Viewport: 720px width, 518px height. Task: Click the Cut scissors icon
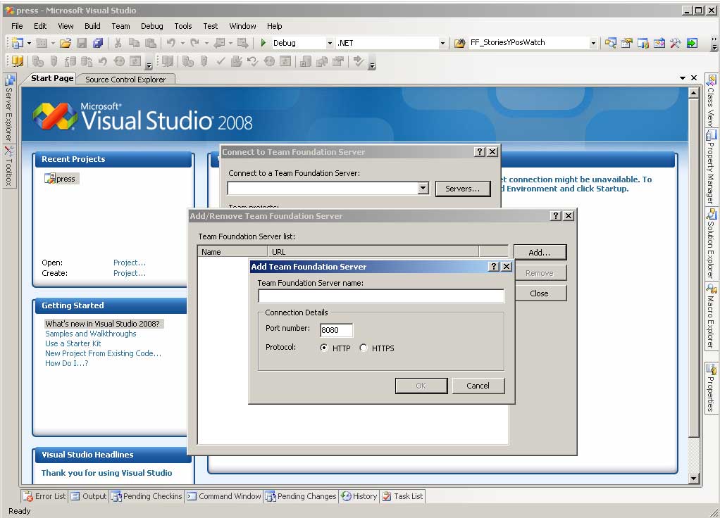pyautogui.click(x=118, y=43)
